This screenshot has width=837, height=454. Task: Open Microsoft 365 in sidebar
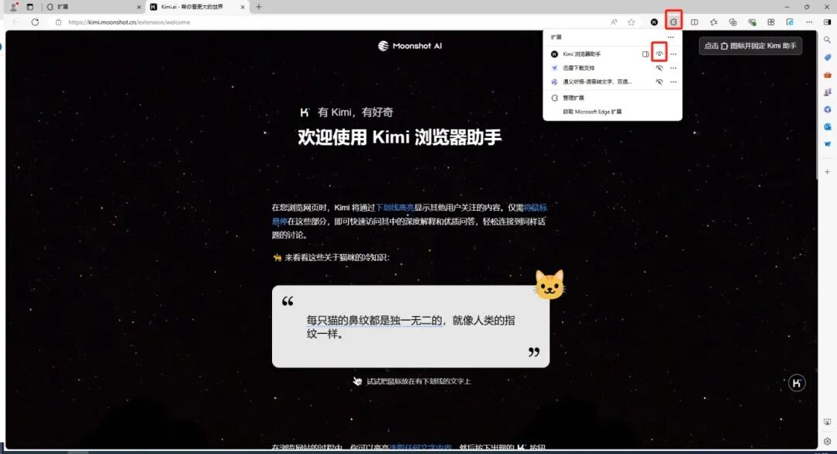828,109
